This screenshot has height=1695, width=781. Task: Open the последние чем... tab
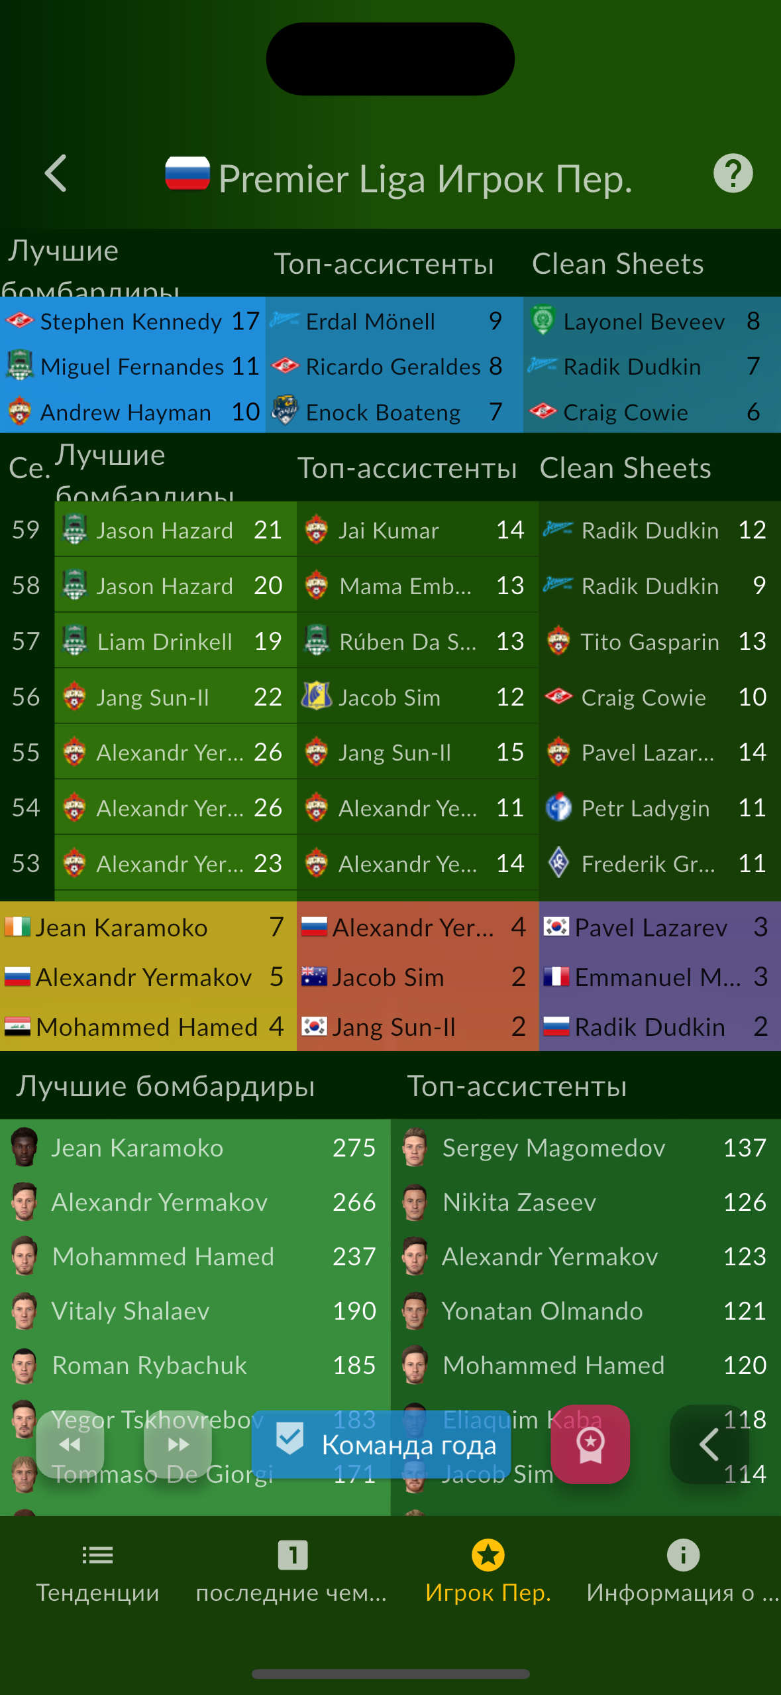click(292, 1573)
